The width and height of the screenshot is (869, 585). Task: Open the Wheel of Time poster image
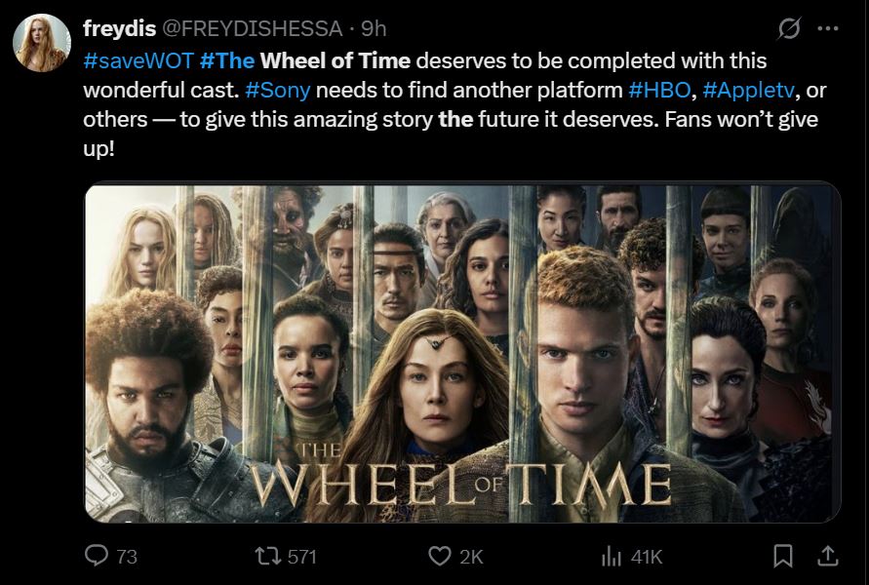(x=462, y=353)
